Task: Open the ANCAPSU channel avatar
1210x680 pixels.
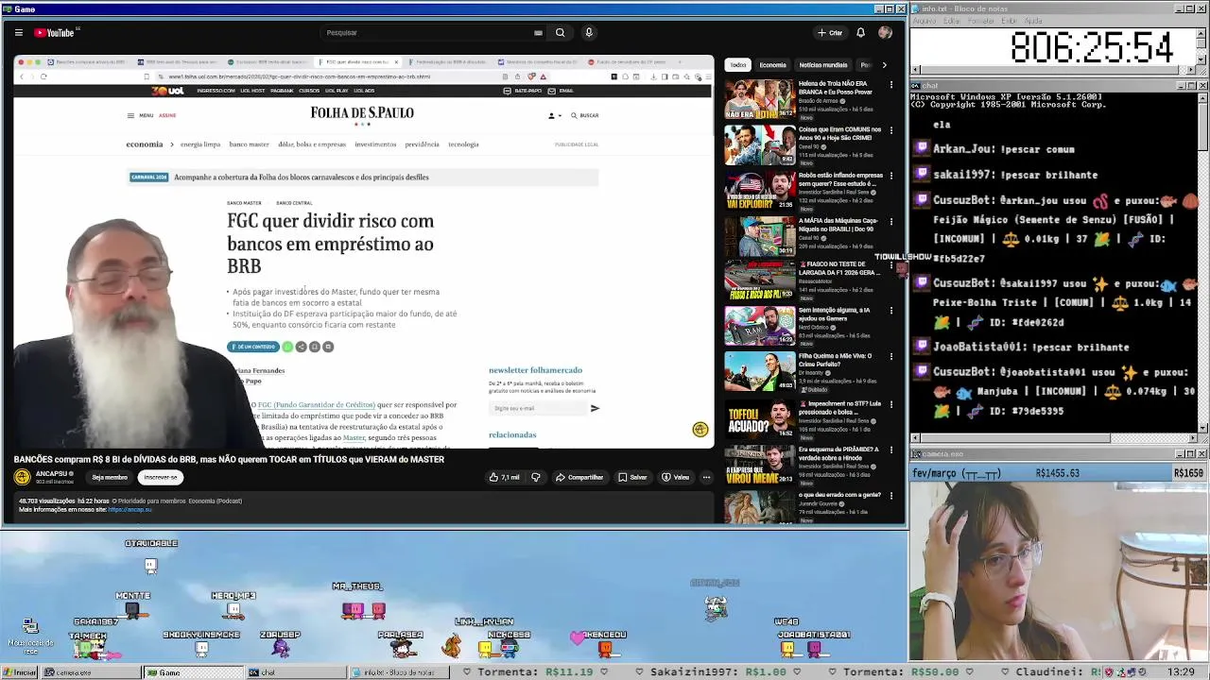Action: tap(22, 477)
